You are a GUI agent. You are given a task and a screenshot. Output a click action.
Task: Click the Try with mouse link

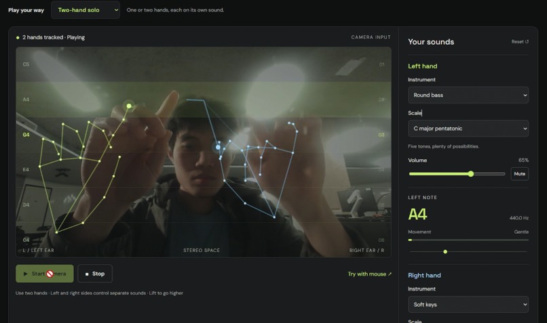(369, 274)
